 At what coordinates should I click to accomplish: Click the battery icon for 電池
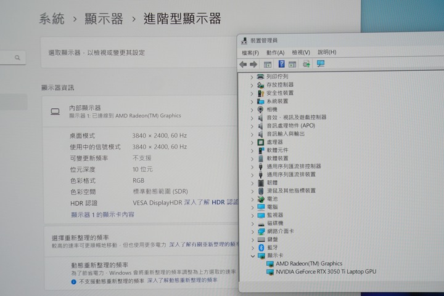pyautogui.click(x=261, y=199)
